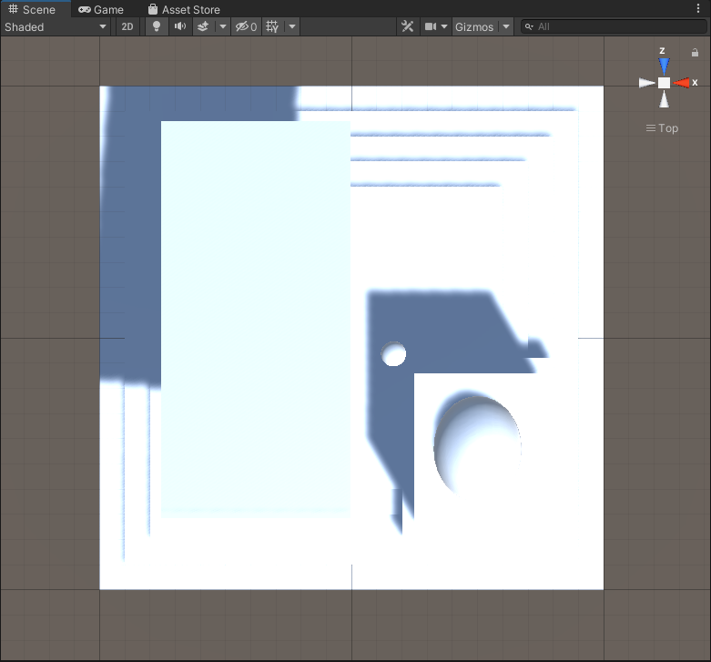Mute scene audio using the speaker icon

pos(180,26)
